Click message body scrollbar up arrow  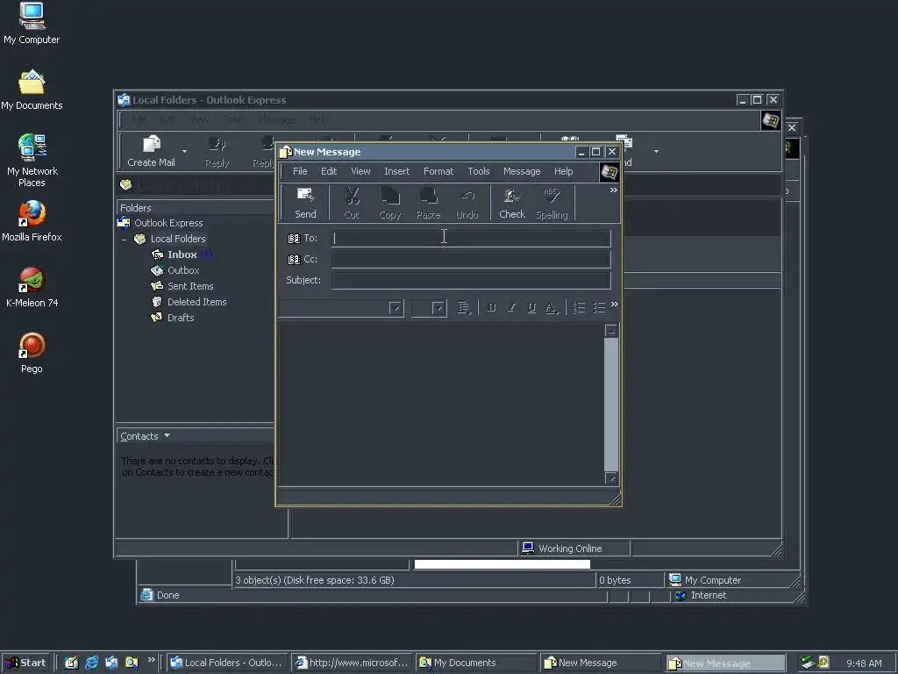[x=611, y=331]
